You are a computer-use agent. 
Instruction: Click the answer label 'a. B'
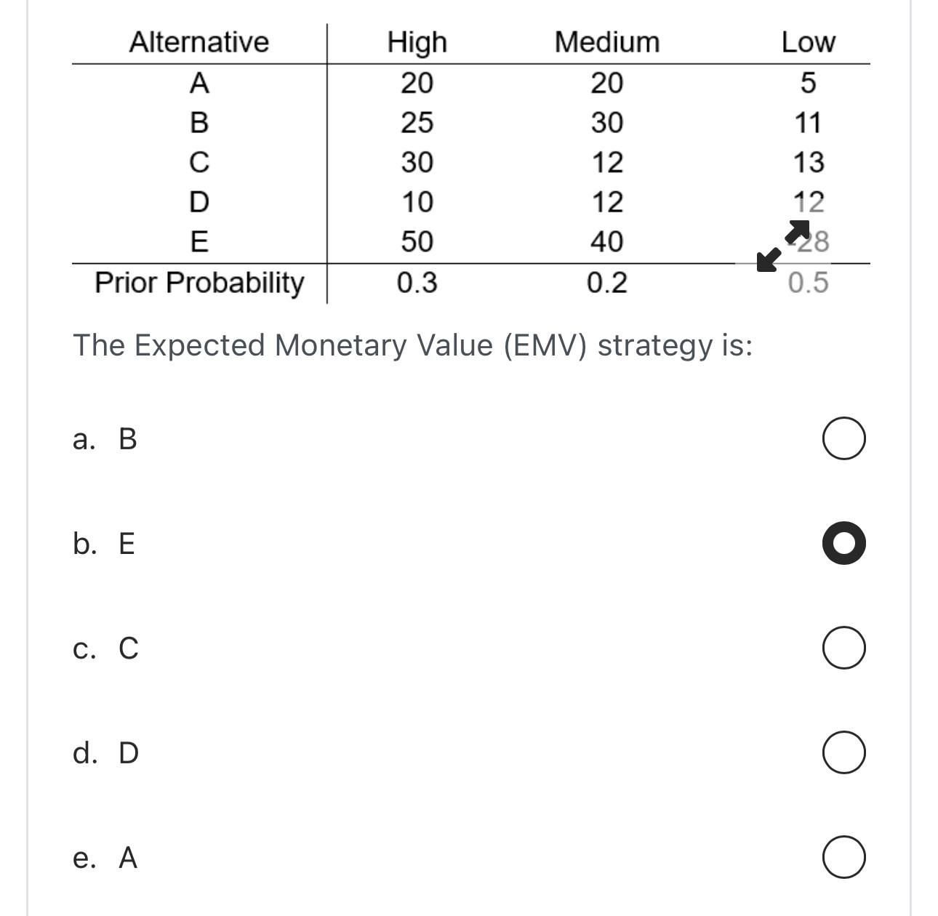(106, 438)
